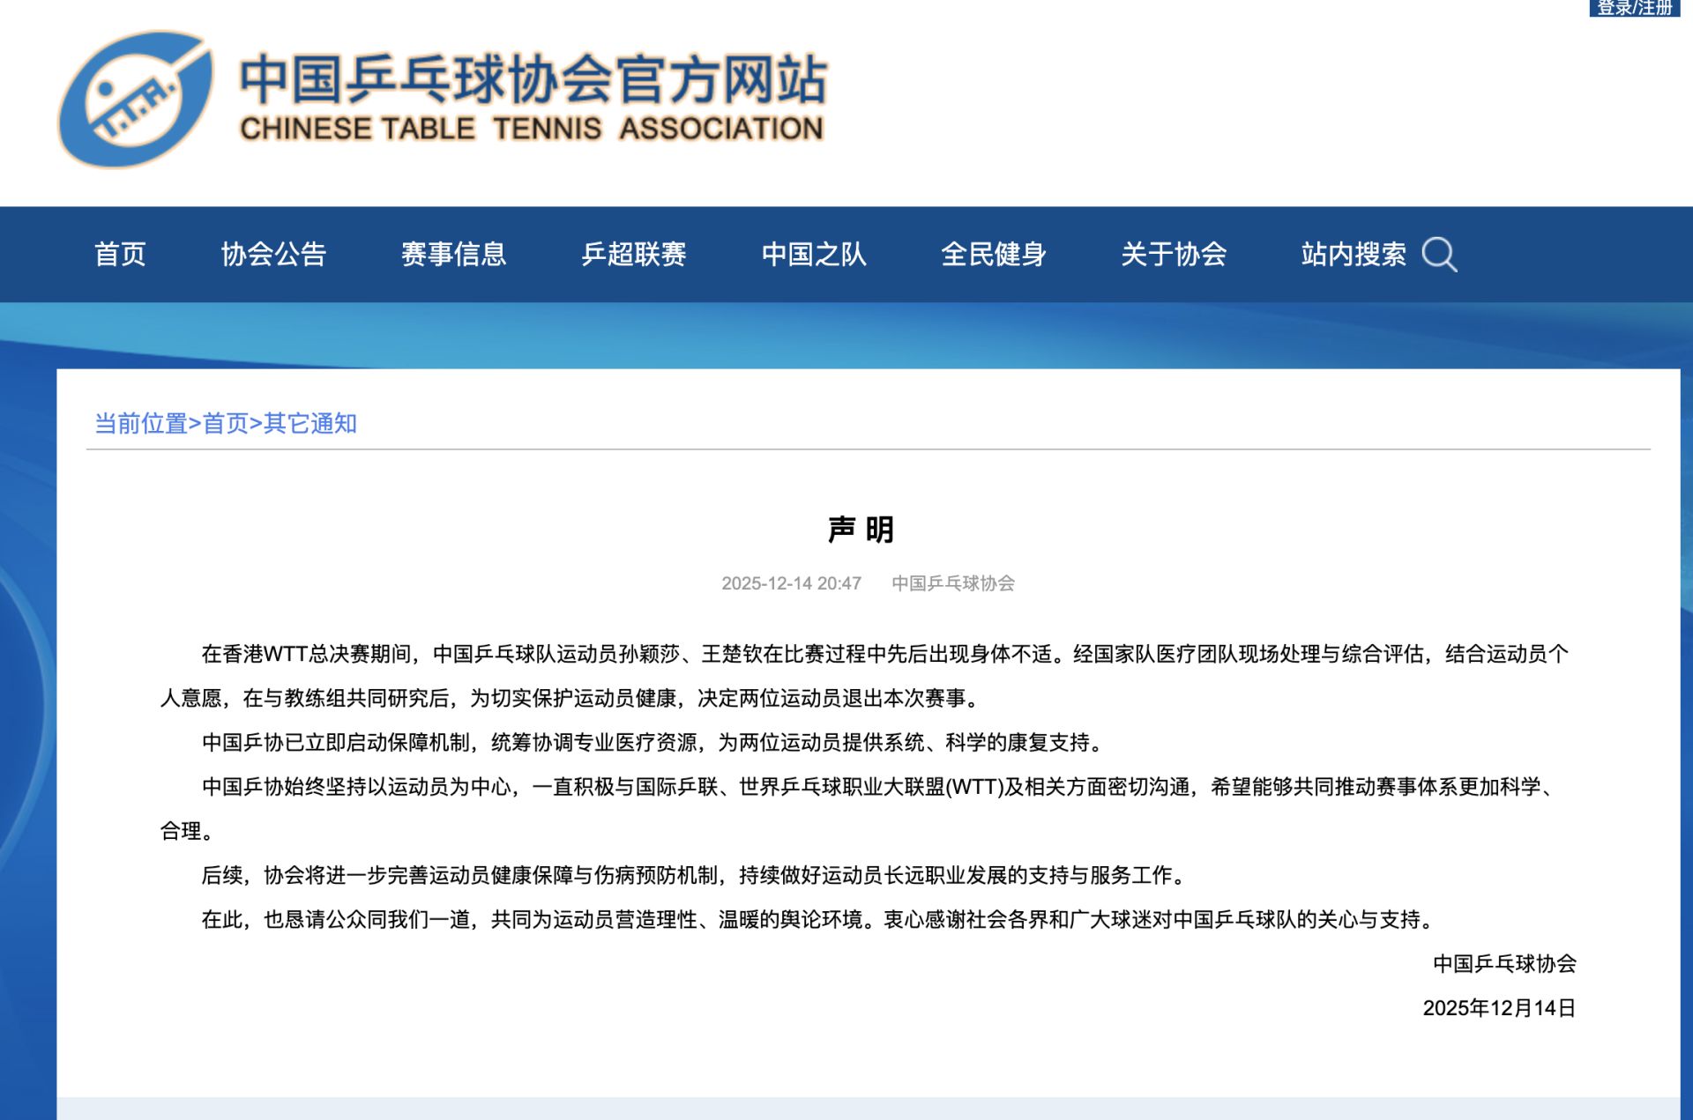The width and height of the screenshot is (1693, 1120).
Task: Click 首页 in the breadcrumb trail
Action: (227, 423)
